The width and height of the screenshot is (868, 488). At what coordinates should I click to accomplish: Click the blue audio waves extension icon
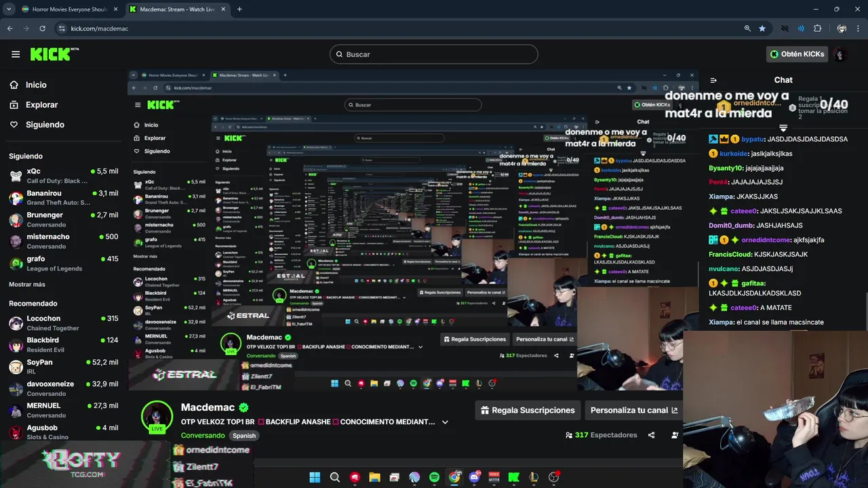pos(801,28)
